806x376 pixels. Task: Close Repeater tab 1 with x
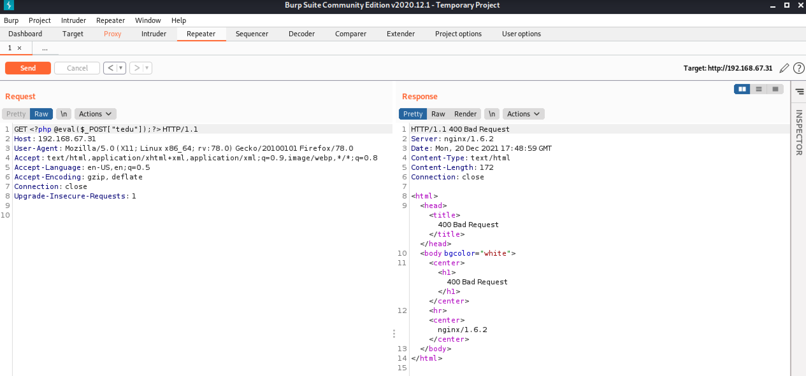coord(19,48)
